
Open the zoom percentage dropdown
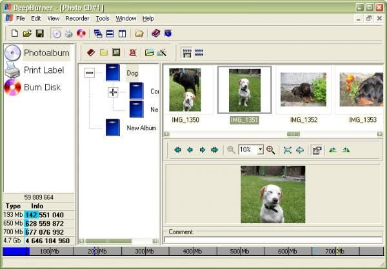[261, 150]
